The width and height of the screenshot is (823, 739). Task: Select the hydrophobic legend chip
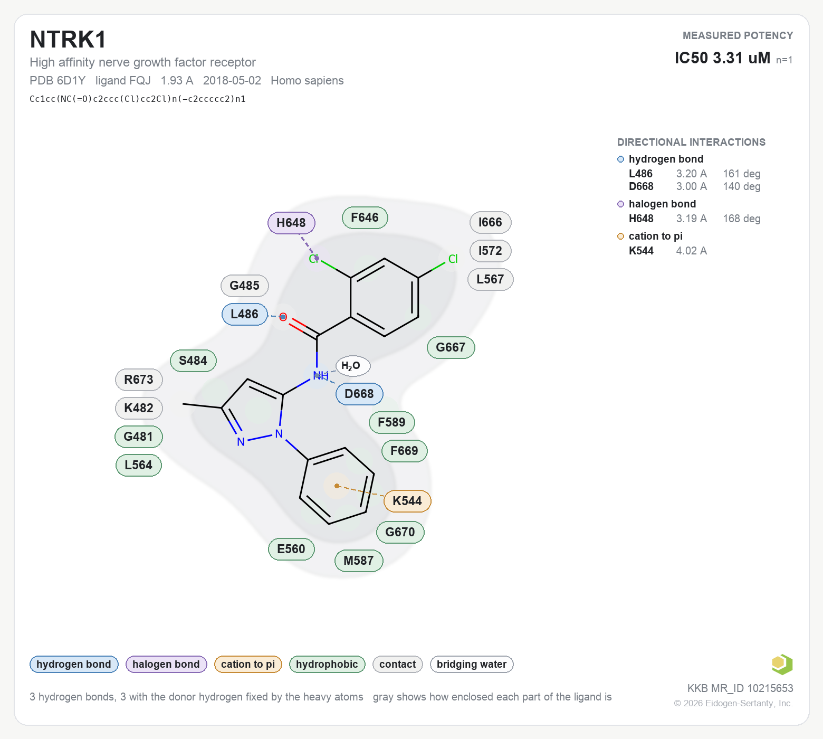coord(327,665)
